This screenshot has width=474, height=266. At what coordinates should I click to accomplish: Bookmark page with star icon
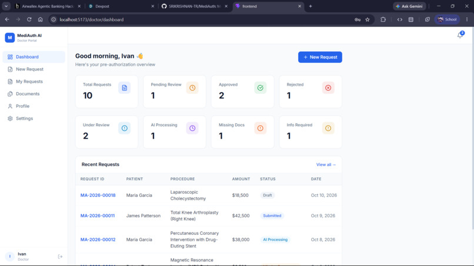pyautogui.click(x=368, y=19)
